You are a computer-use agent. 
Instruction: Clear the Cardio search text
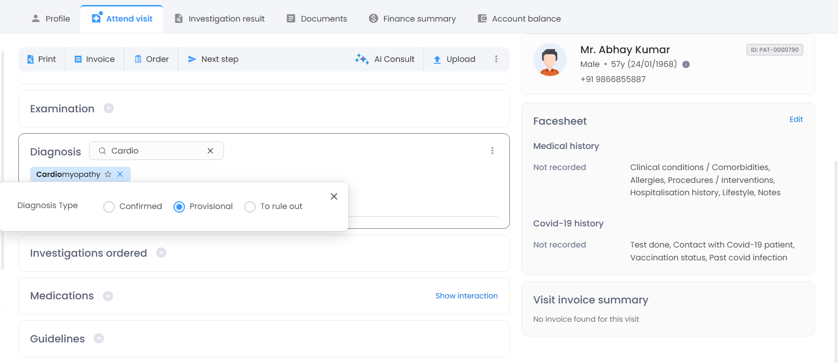pos(210,151)
